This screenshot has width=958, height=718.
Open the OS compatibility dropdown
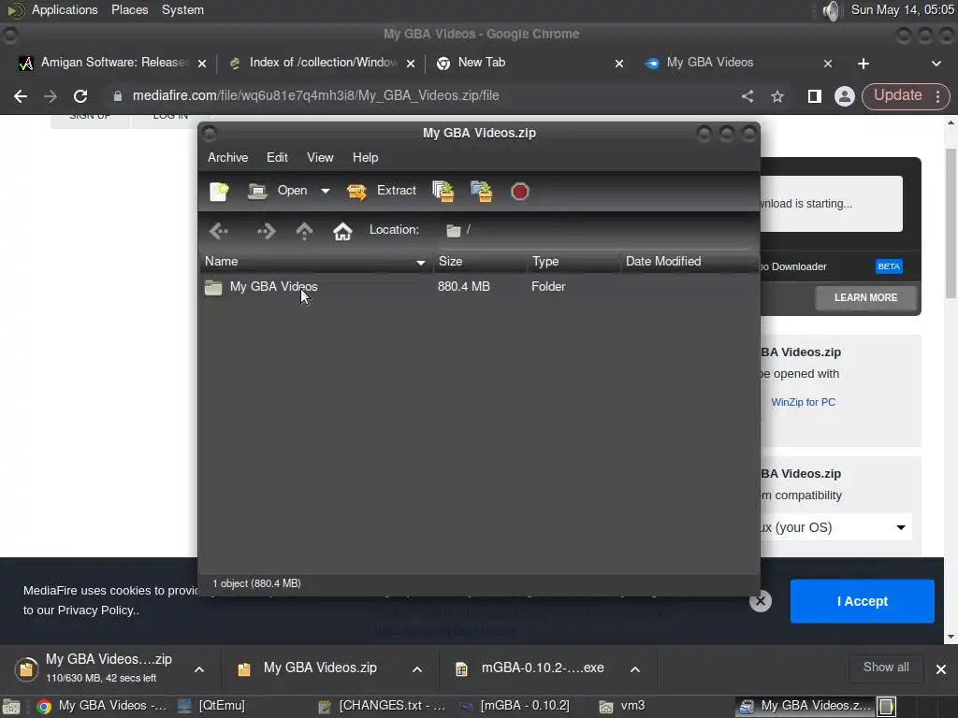[835, 527]
